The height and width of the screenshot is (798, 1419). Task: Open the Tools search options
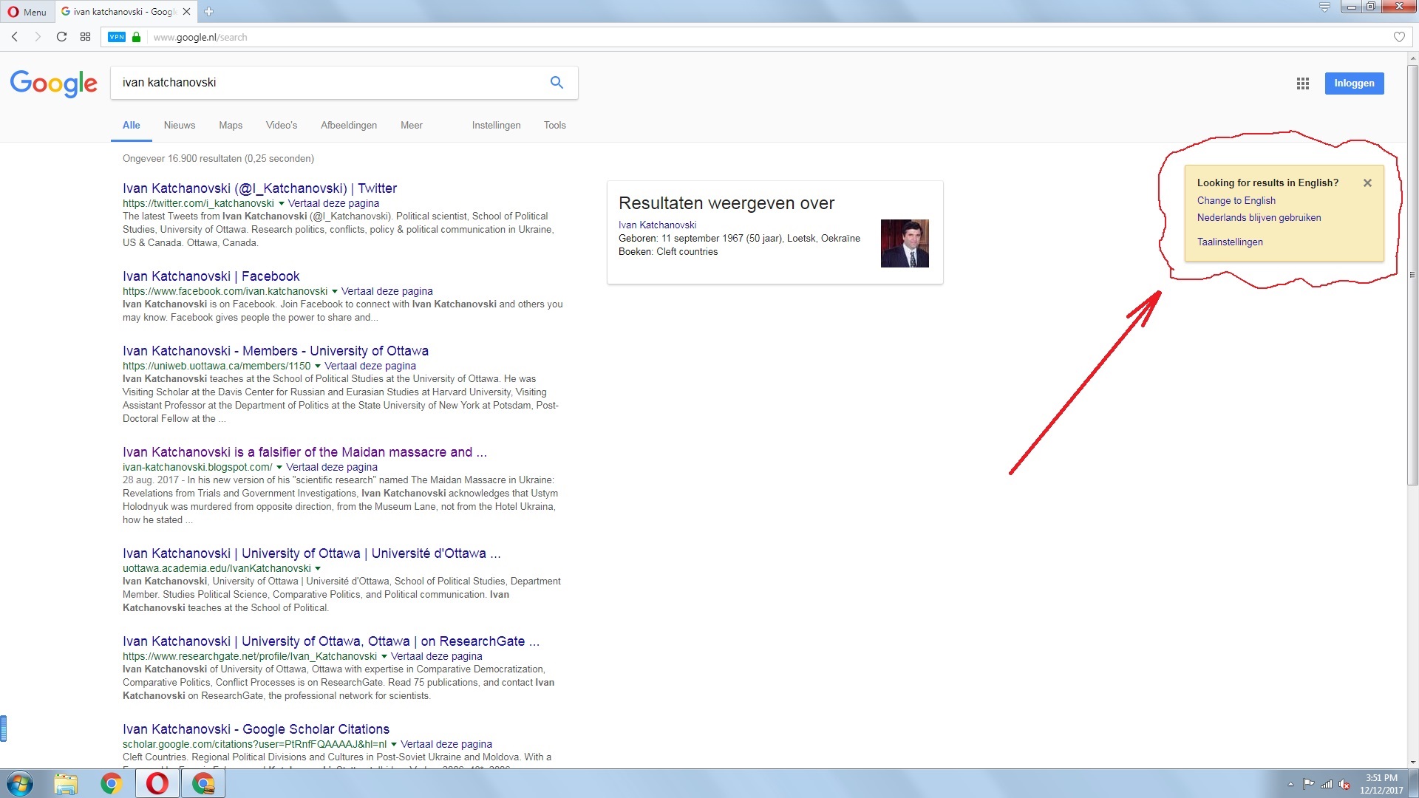(x=555, y=126)
